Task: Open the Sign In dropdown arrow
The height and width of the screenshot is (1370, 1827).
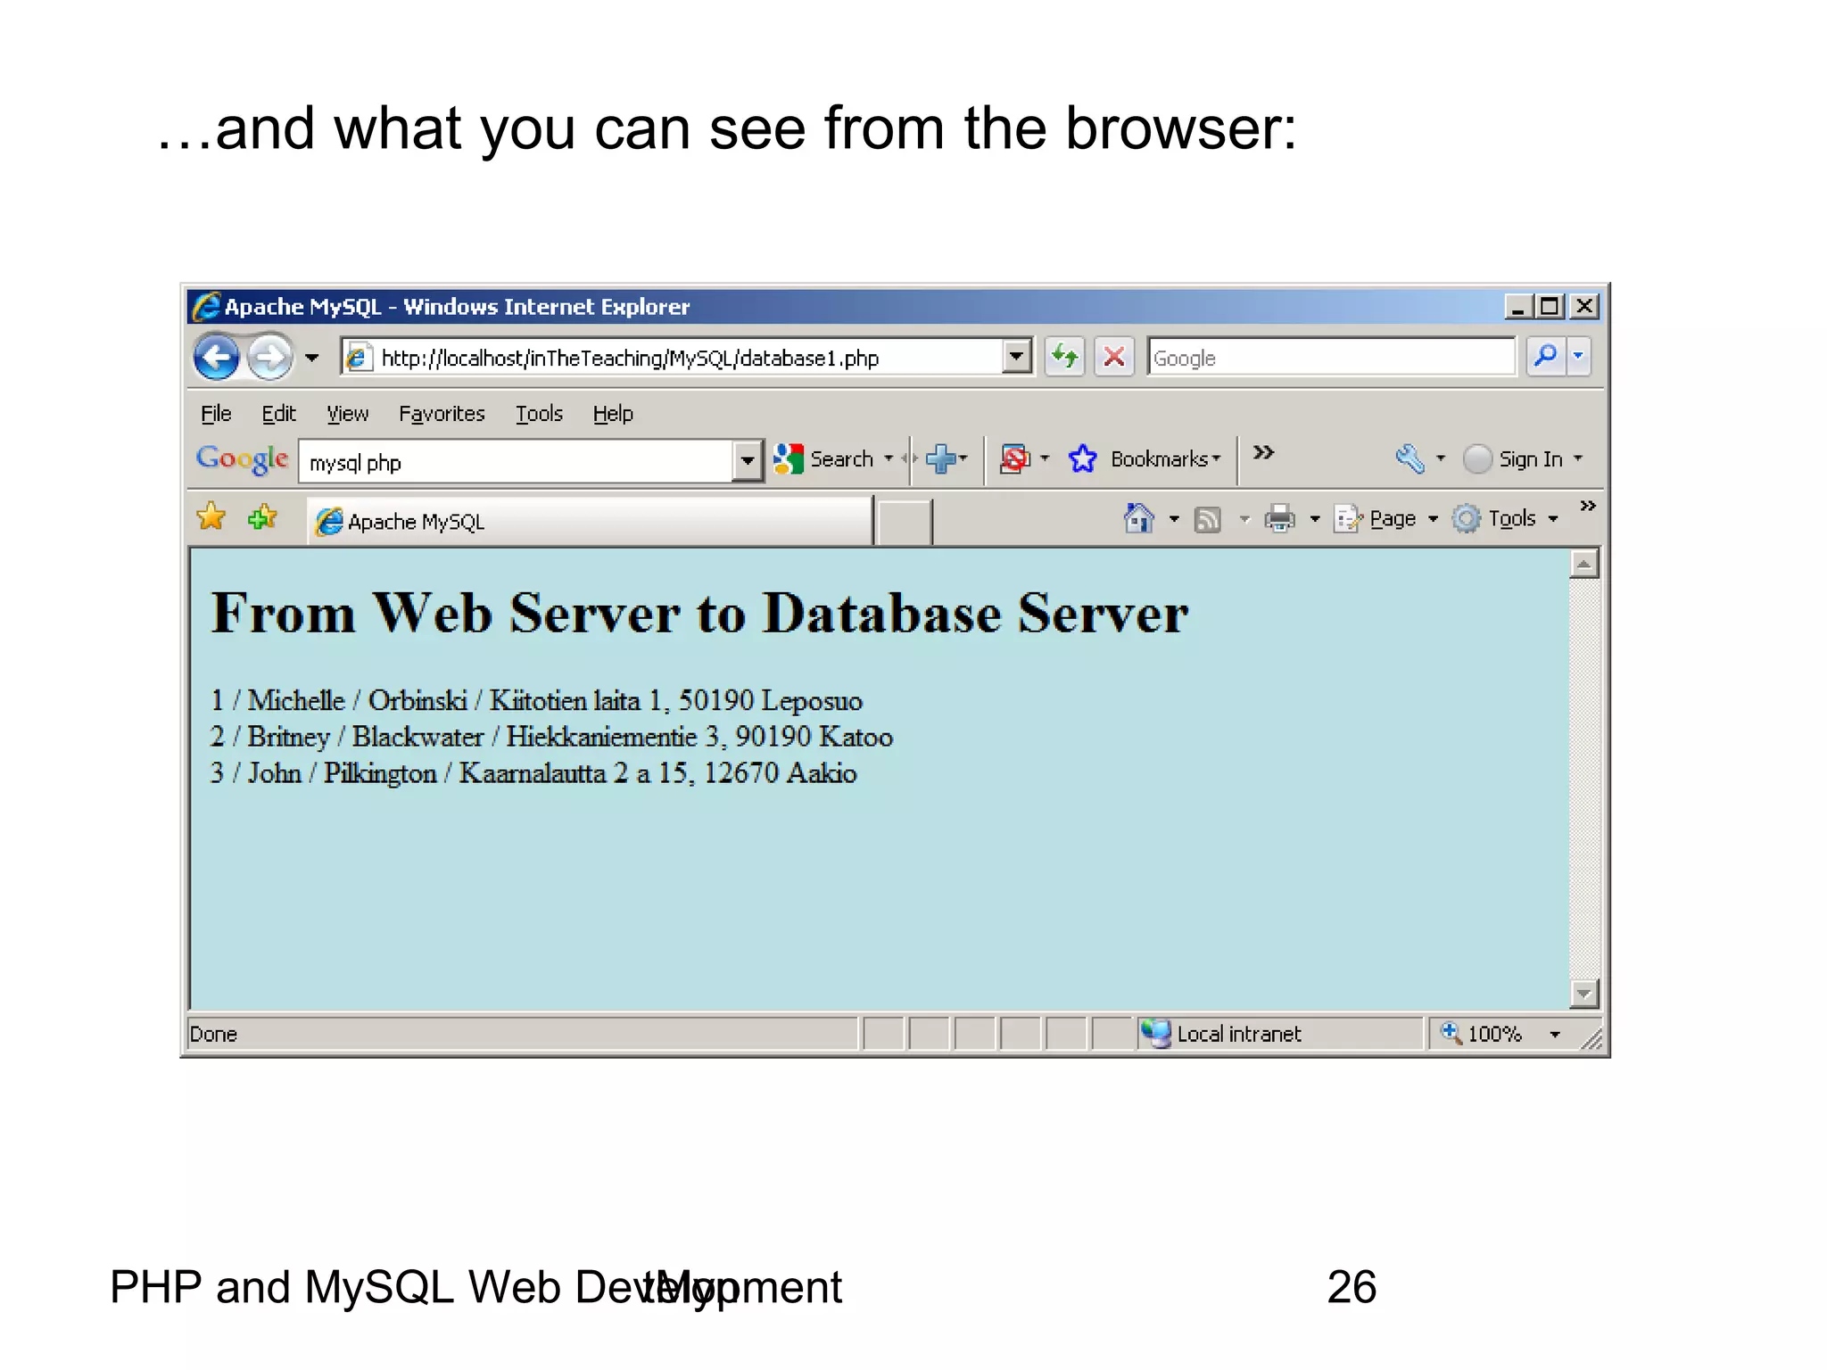Action: (x=1578, y=458)
